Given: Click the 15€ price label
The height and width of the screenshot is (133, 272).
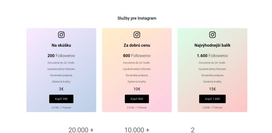Looking at the screenshot, I should click(212, 89).
